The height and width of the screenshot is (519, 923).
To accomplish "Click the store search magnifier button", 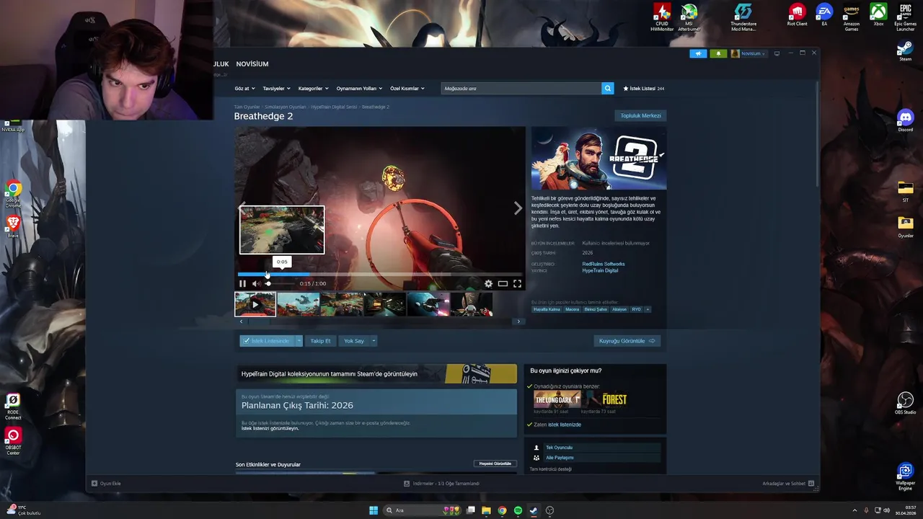I will pyautogui.click(x=608, y=89).
